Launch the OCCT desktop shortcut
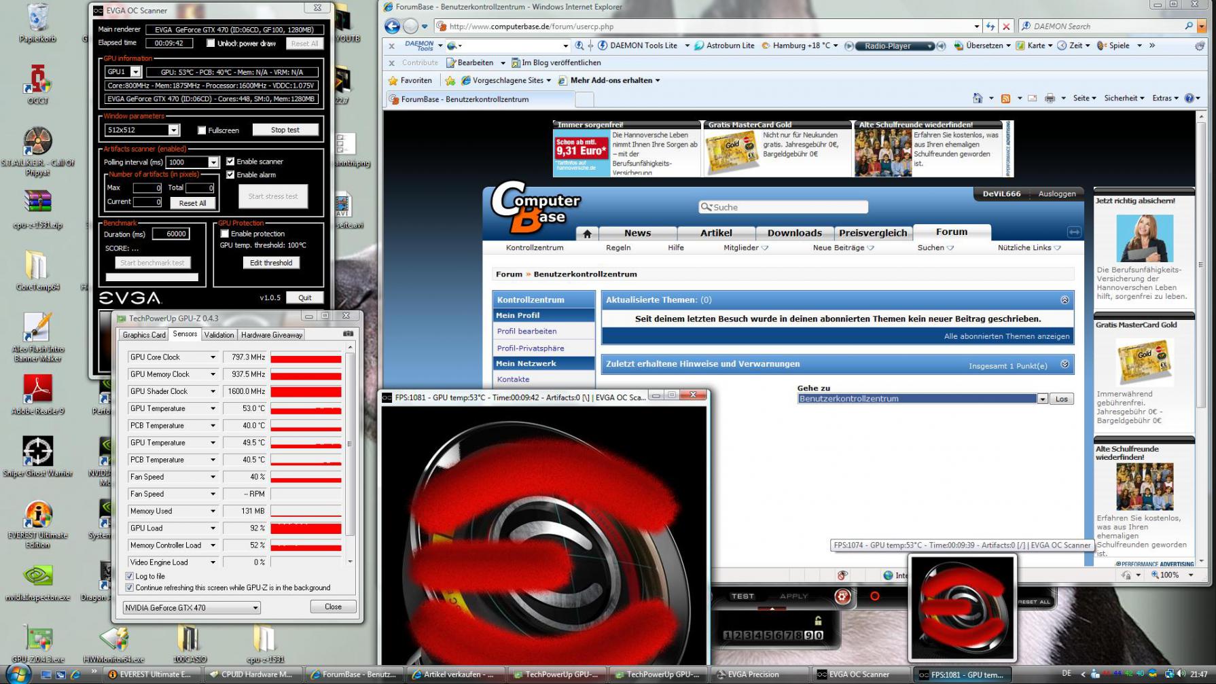The image size is (1216, 684). coord(37,85)
